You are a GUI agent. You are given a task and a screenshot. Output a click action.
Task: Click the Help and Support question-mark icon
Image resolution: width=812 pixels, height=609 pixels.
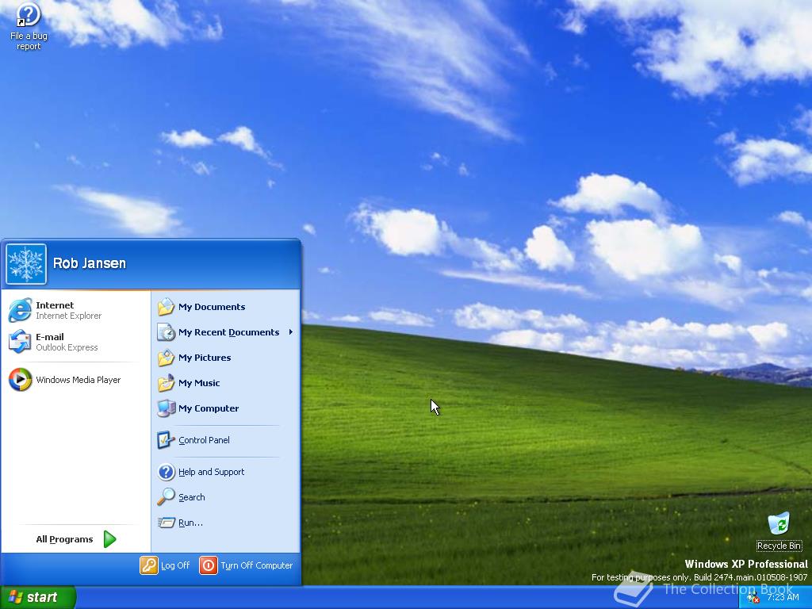tap(166, 472)
